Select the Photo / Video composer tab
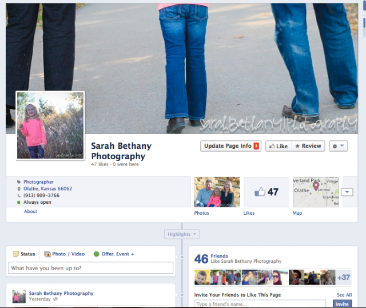The width and height of the screenshot is (366, 308). pos(65,254)
